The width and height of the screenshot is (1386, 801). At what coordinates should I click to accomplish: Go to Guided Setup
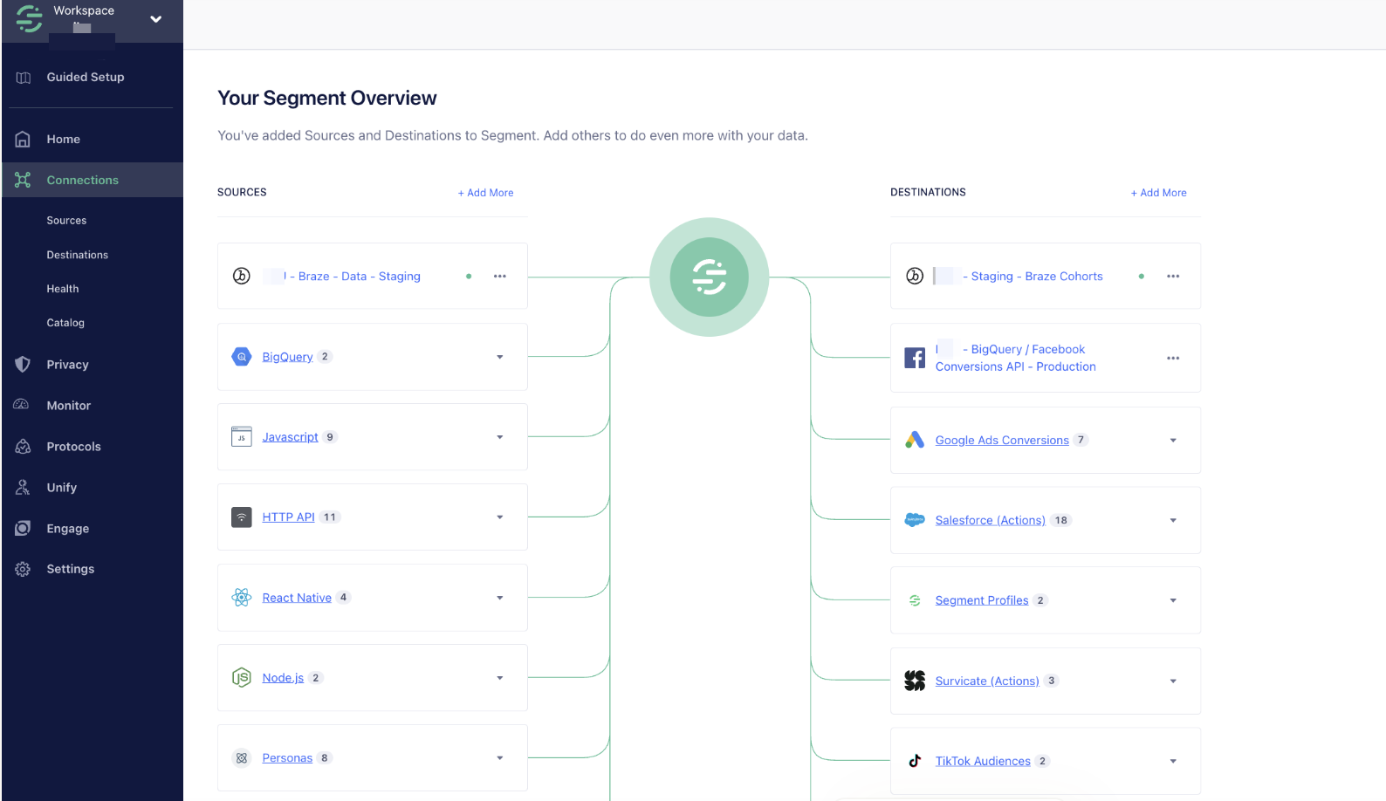tap(86, 77)
